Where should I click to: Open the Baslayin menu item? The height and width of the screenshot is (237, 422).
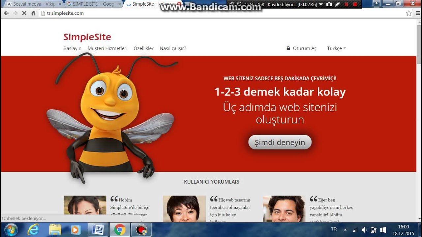pyautogui.click(x=72, y=48)
